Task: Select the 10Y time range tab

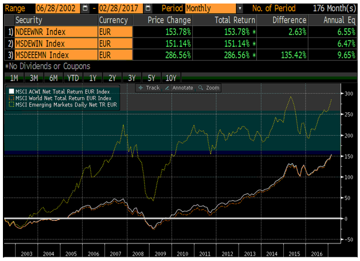Action: point(171,77)
